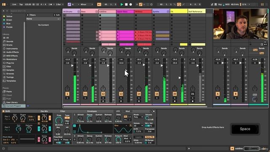Viewport: 270px width, 152px height.
Task: Toggle Return A track activator
Action: click(x=218, y=94)
